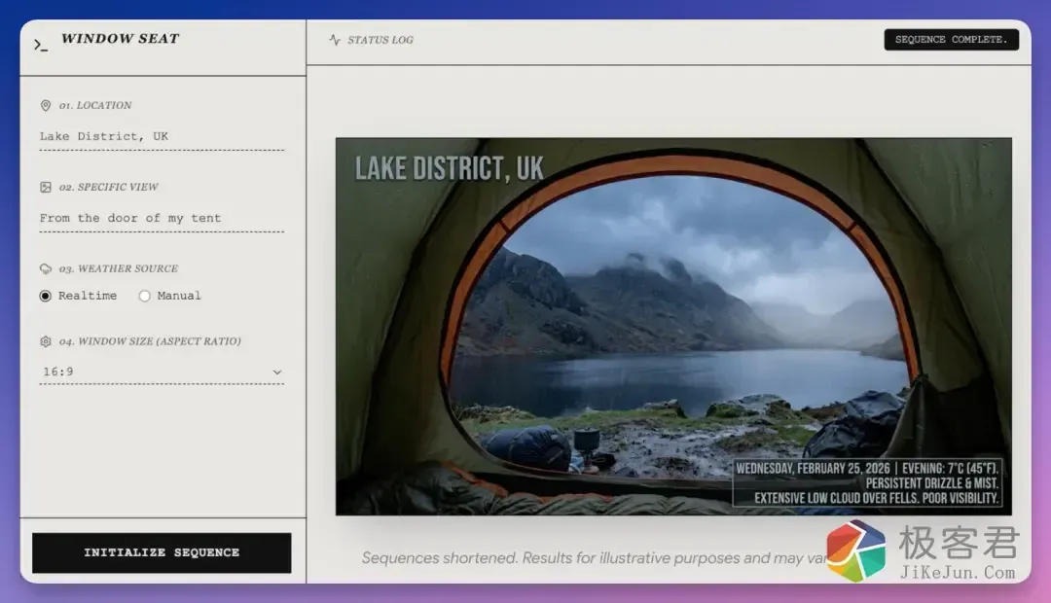Click the picture icon beside Specific View
Viewport: 1051px width, 603px height.
[x=46, y=187]
